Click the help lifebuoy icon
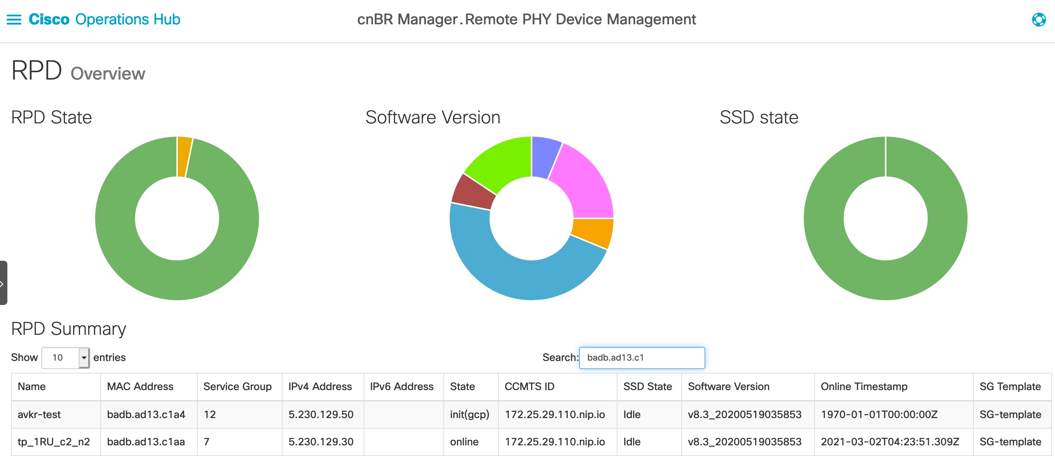 (x=1039, y=20)
